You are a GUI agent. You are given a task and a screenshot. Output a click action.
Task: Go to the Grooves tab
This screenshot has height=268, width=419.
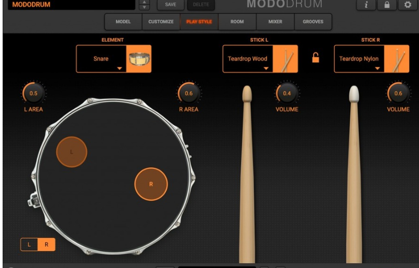pyautogui.click(x=313, y=21)
